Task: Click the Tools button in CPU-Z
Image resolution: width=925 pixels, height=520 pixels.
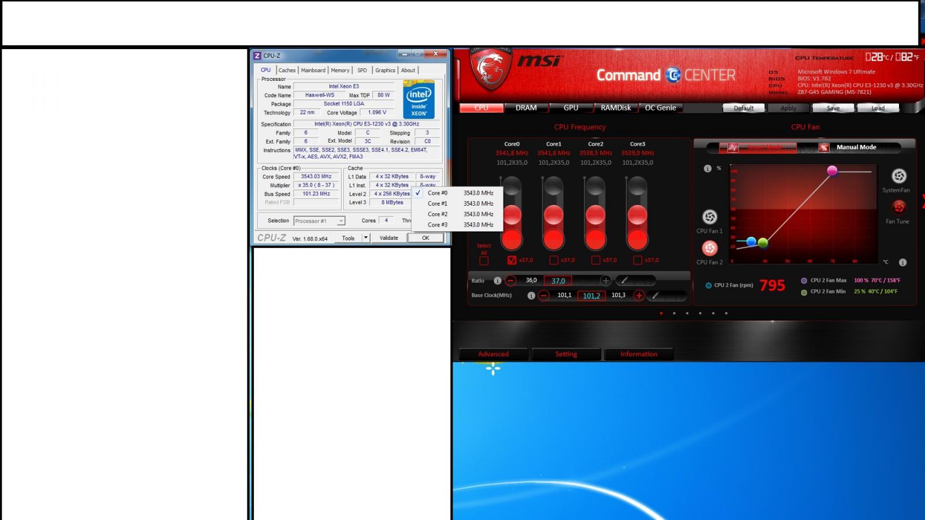Action: pyautogui.click(x=348, y=238)
